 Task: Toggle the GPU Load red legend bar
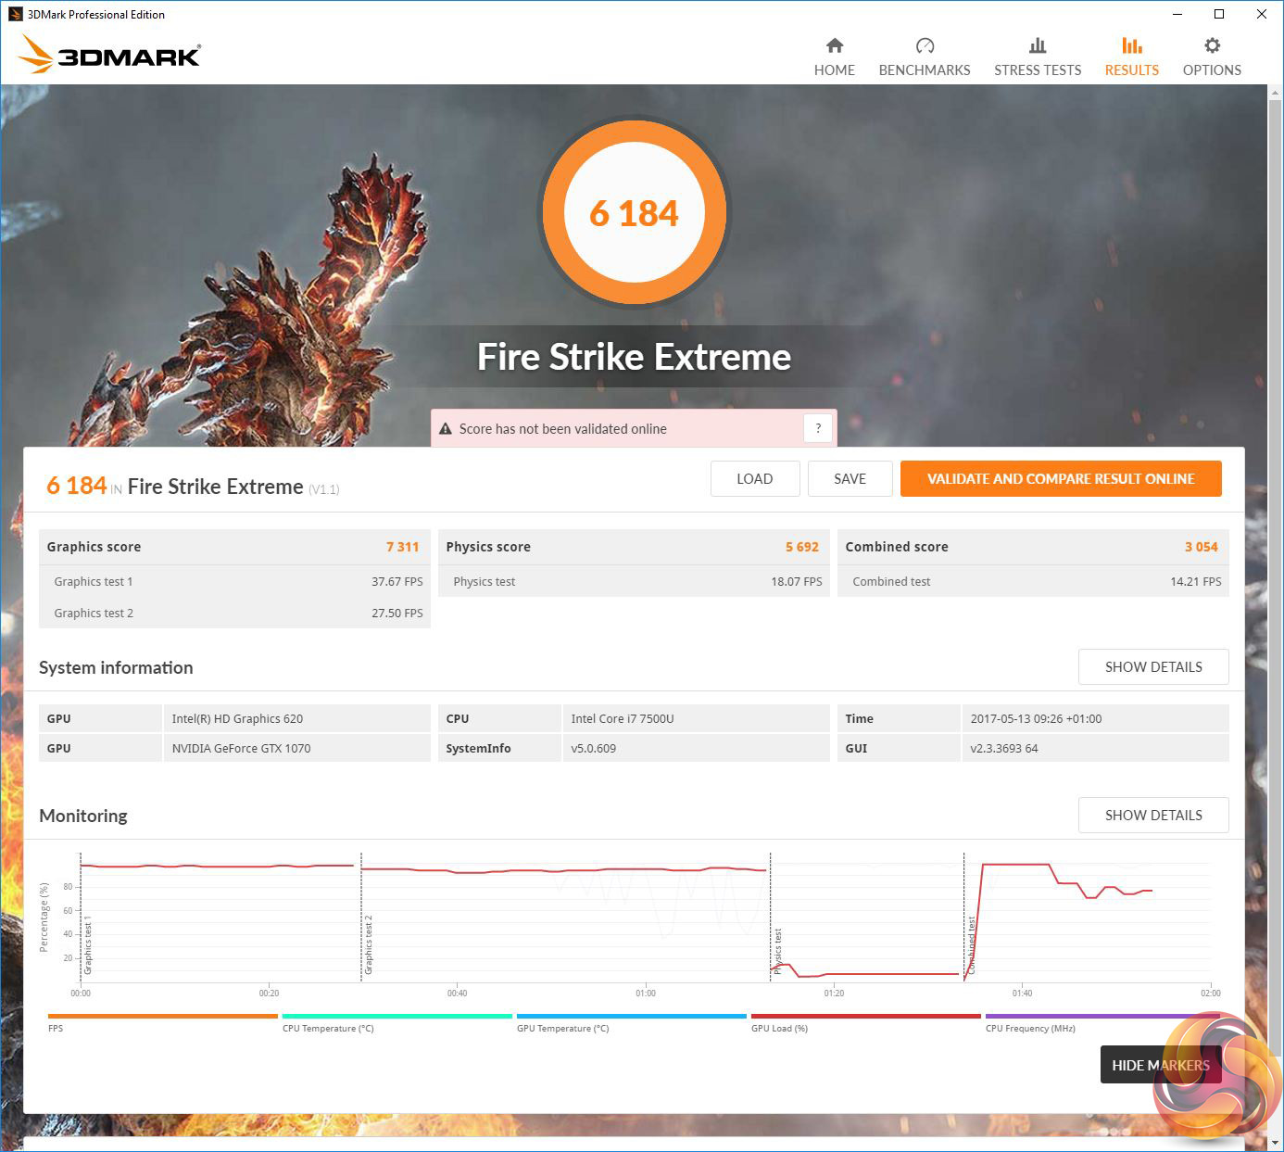[866, 1016]
